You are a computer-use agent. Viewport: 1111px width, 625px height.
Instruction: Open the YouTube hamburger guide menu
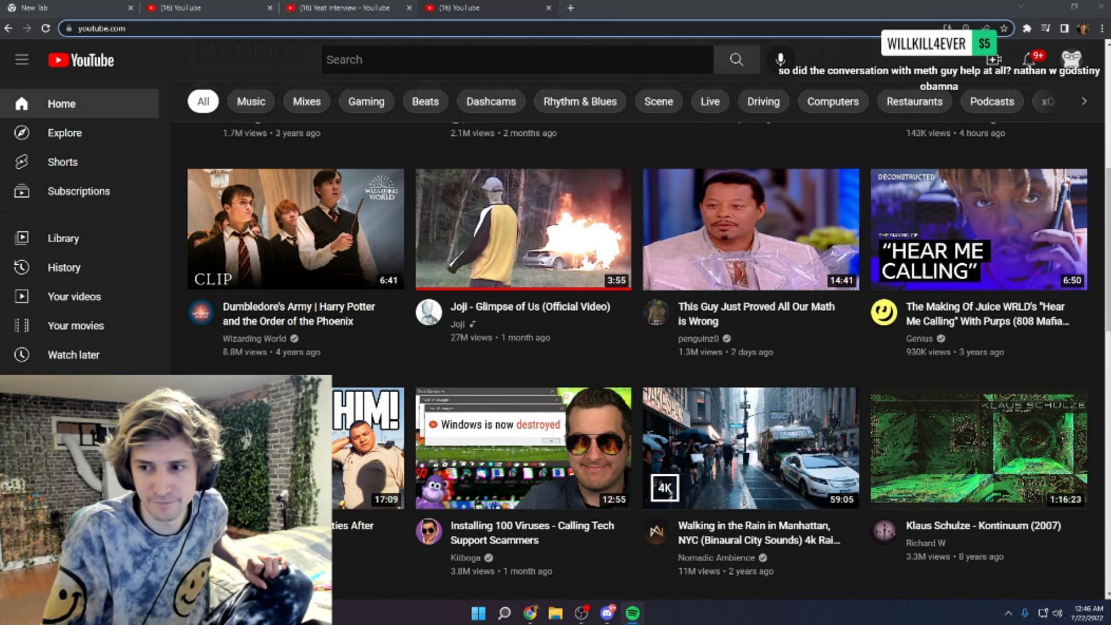tap(21, 60)
